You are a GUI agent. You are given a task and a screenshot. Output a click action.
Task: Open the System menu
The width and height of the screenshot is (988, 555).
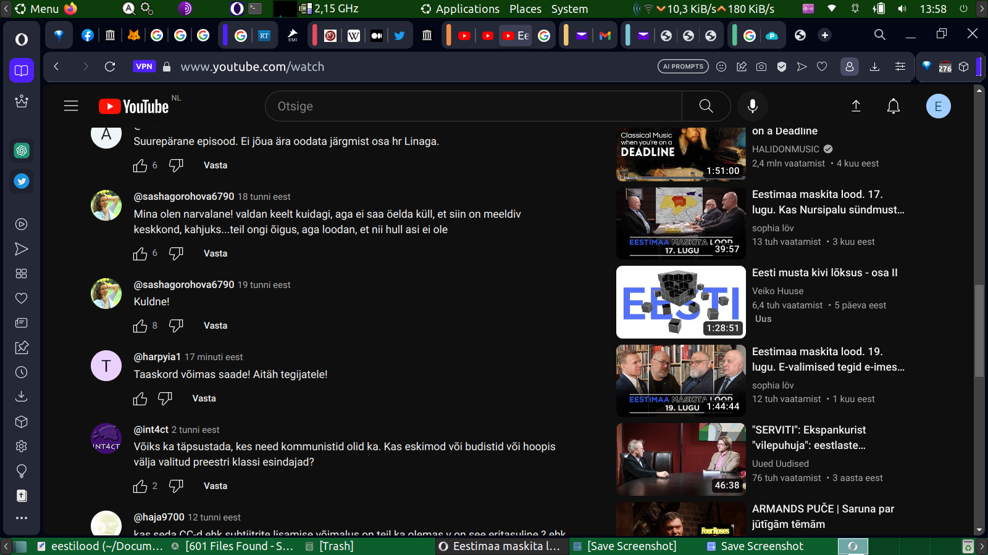[569, 9]
